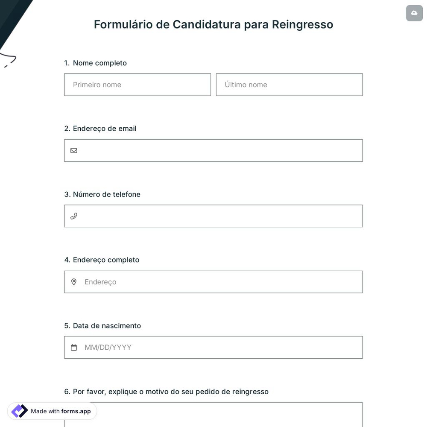Click the Por favor explique question label

pyautogui.click(x=167, y=392)
